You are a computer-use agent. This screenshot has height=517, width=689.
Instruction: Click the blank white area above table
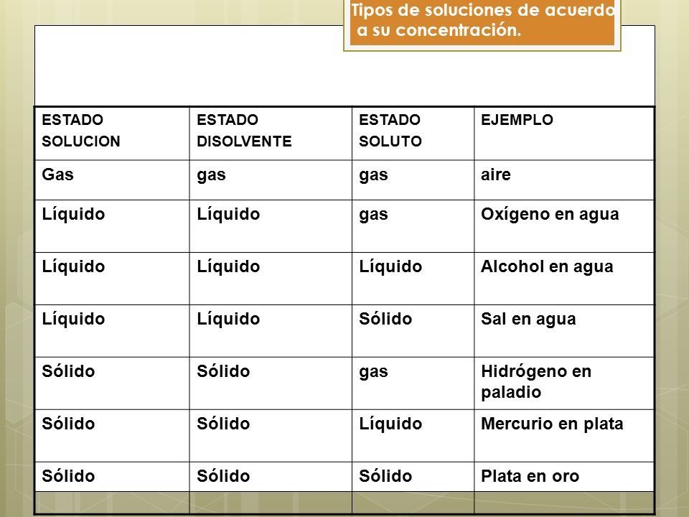pyautogui.click(x=189, y=66)
